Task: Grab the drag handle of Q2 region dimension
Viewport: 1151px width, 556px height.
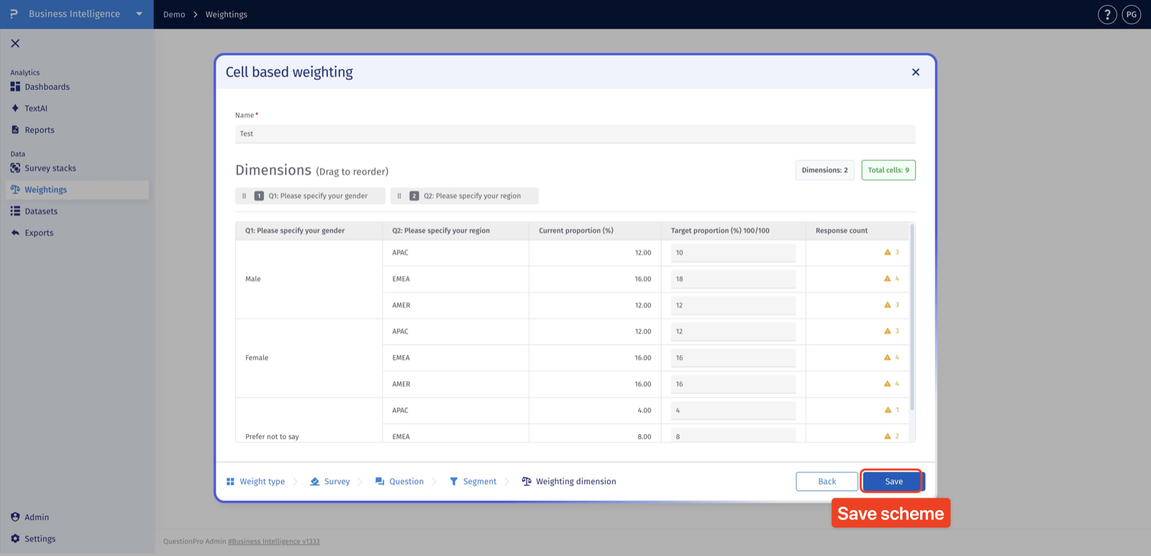Action: click(399, 196)
